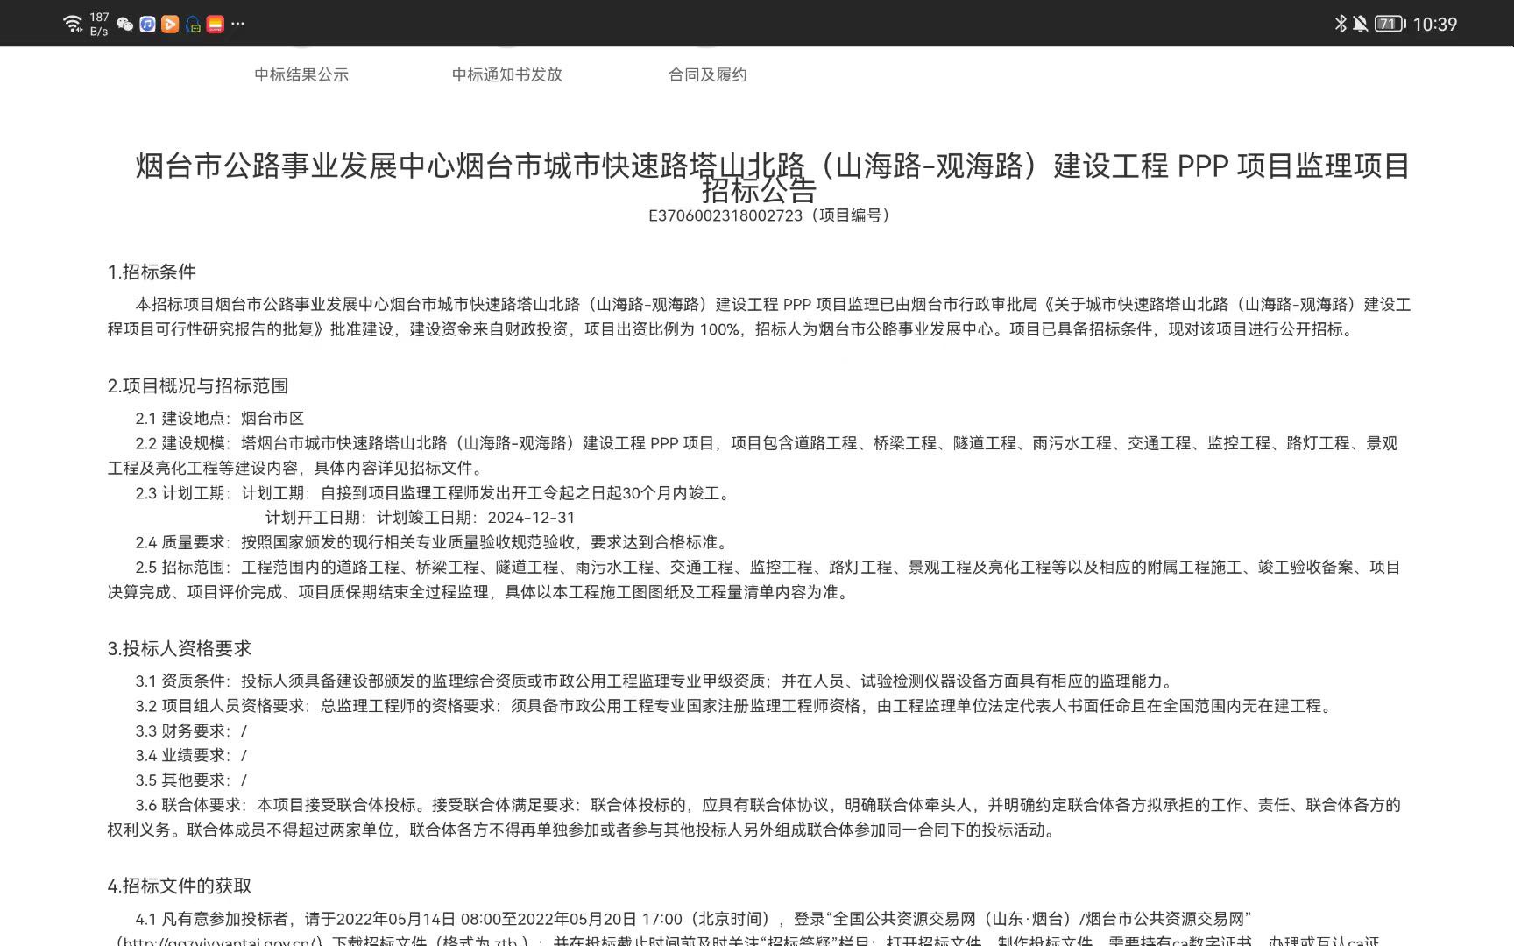Click the line 3.3 财务要求：/
The height and width of the screenshot is (946, 1514).
click(191, 731)
